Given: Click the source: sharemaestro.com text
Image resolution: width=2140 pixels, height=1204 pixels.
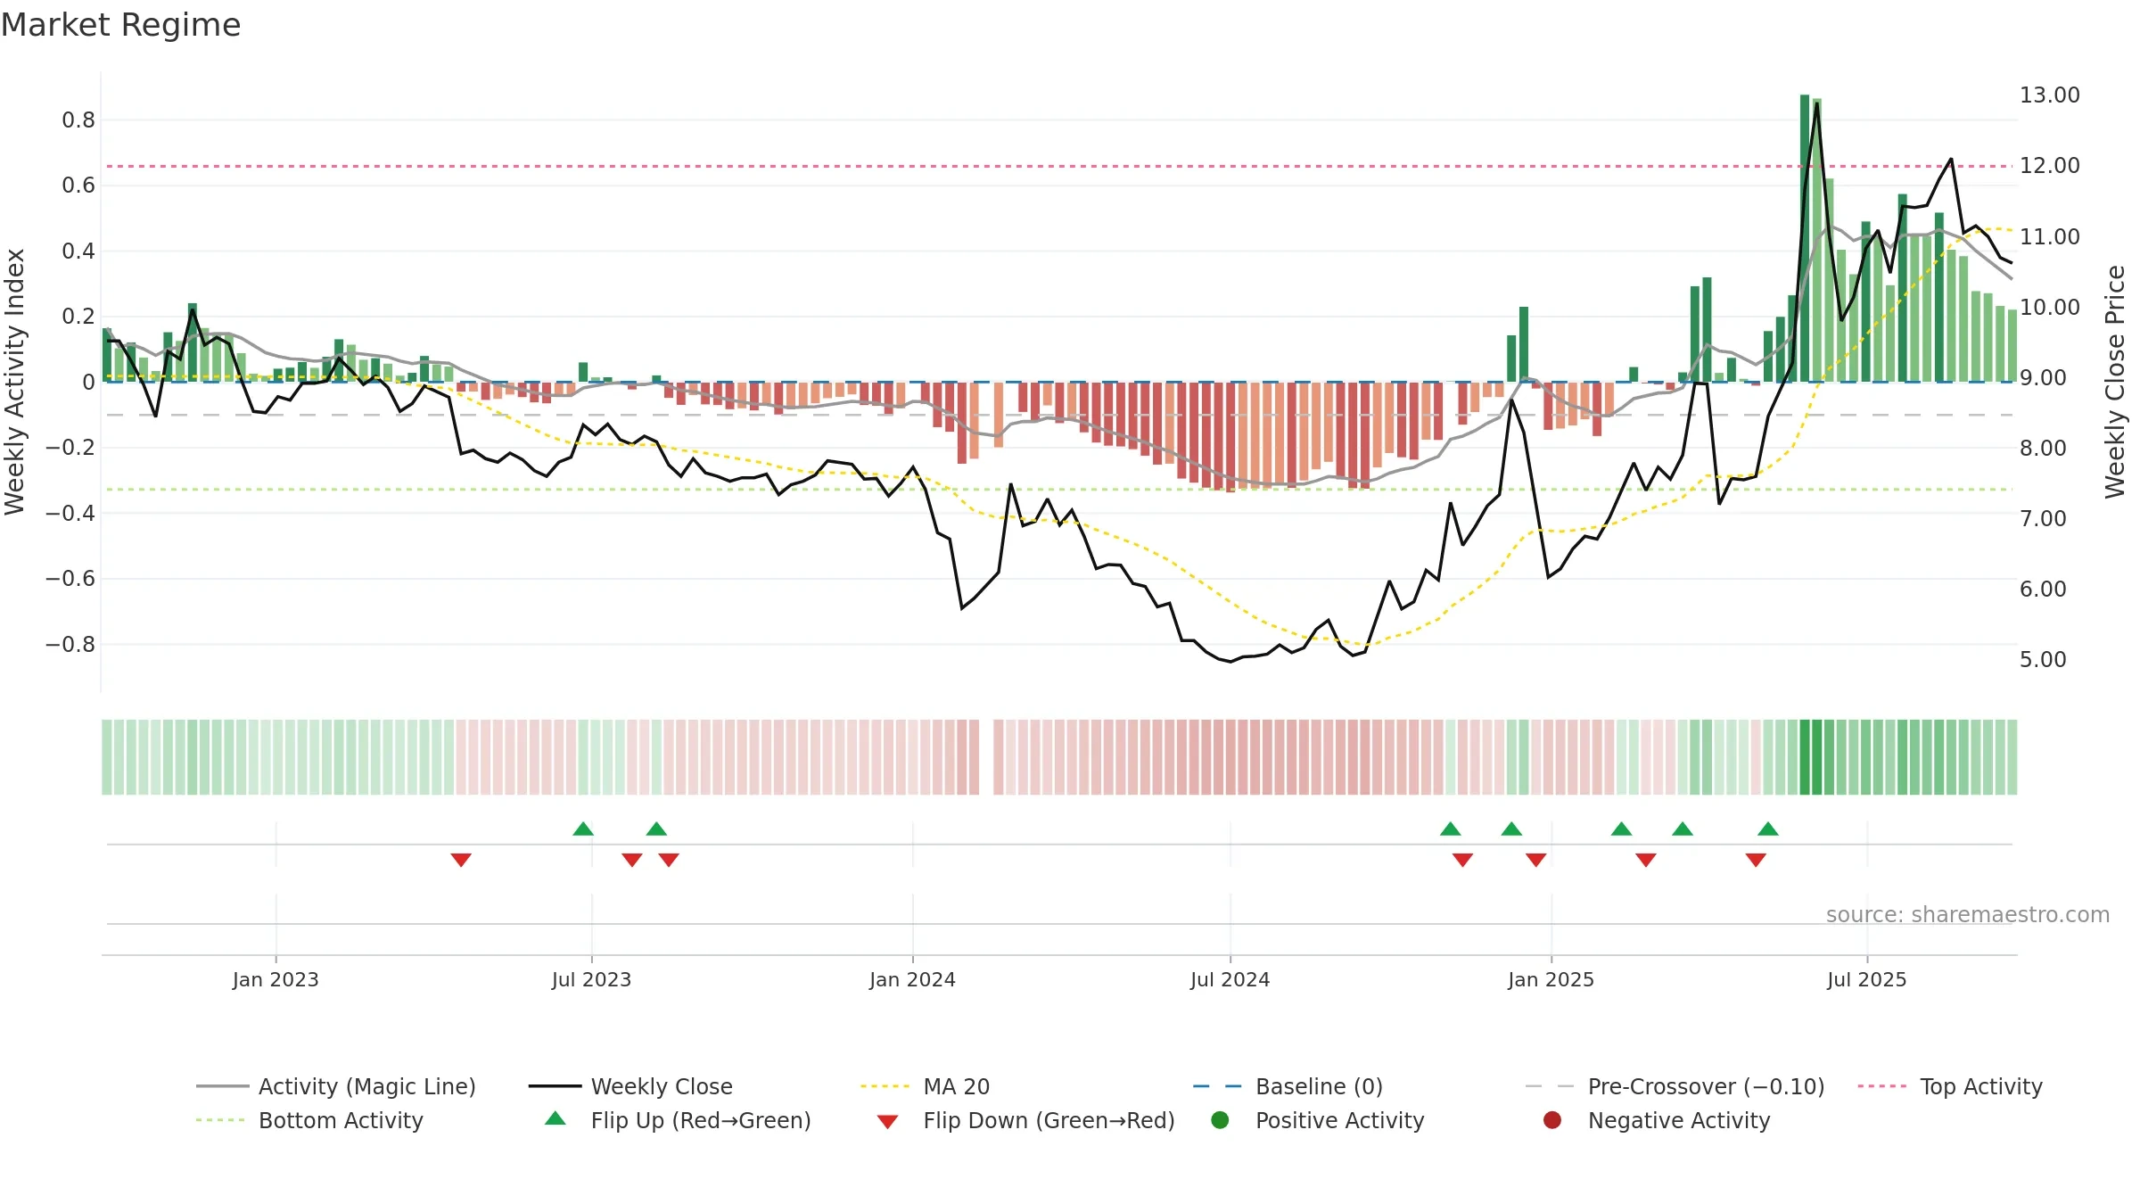Looking at the screenshot, I should 1968,914.
